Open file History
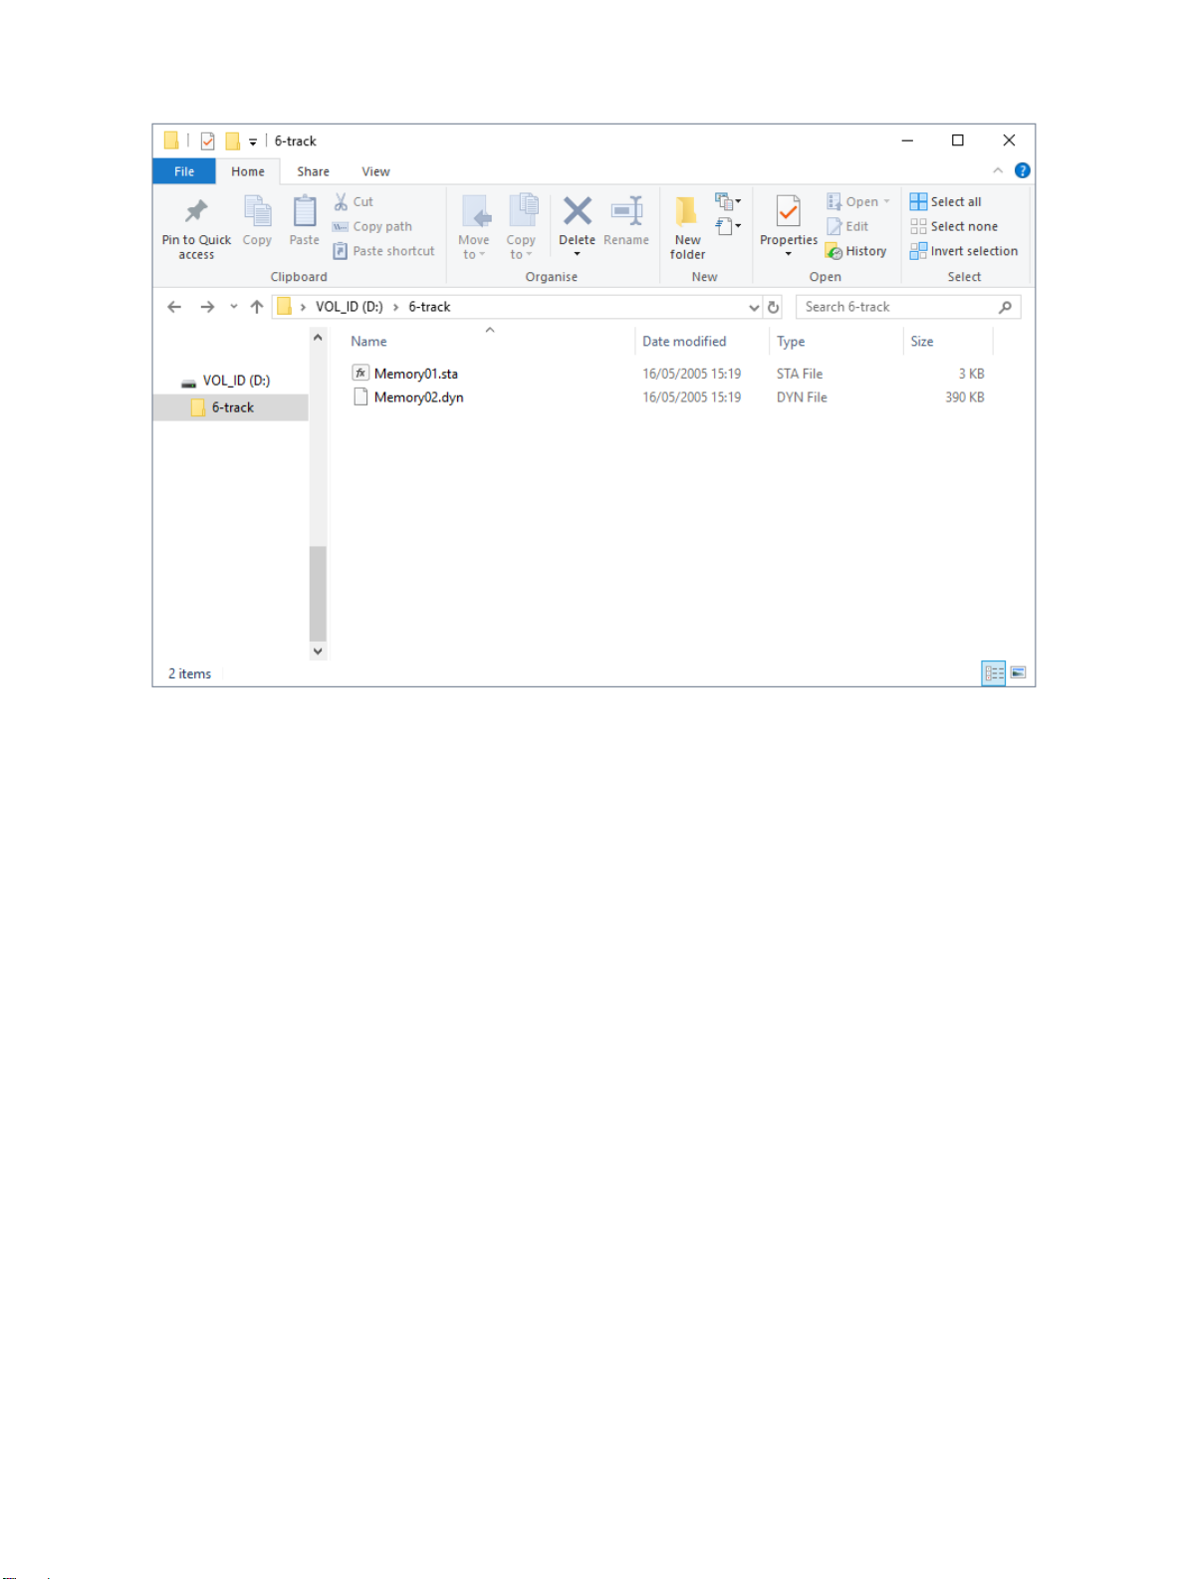The height and width of the screenshot is (1579, 1184). (856, 251)
